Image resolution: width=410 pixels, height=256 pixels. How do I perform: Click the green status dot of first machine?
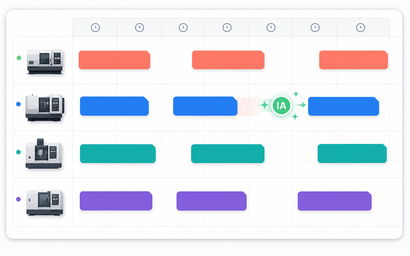tap(19, 58)
